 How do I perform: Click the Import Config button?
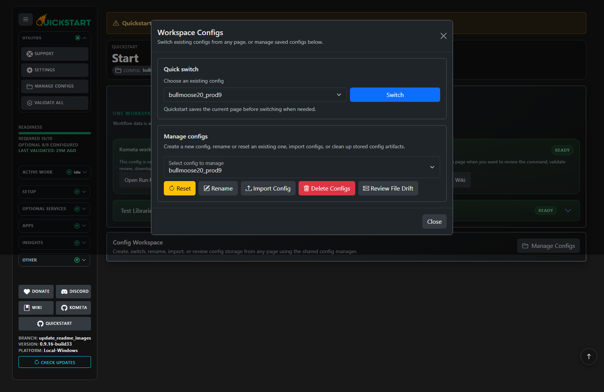pos(268,188)
